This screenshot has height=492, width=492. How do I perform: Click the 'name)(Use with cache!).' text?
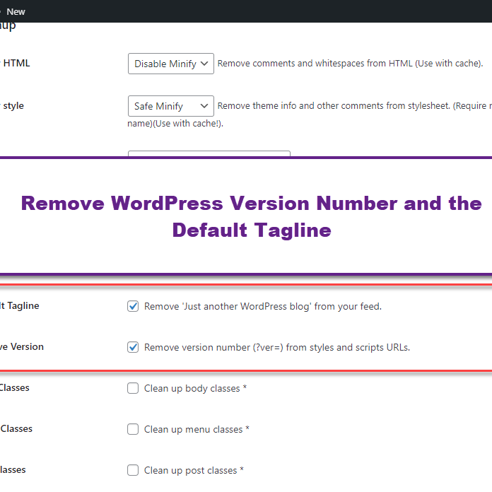(x=175, y=124)
